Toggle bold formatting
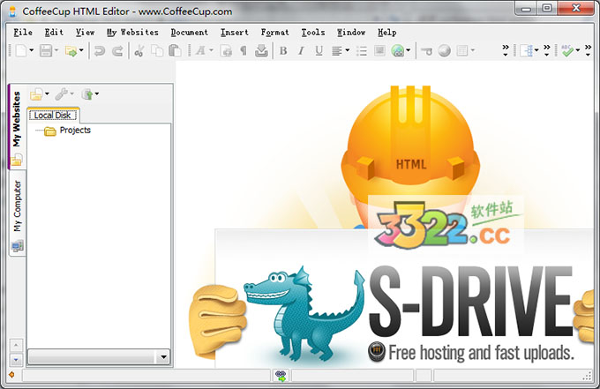This screenshot has width=600, height=389. pyautogui.click(x=283, y=51)
